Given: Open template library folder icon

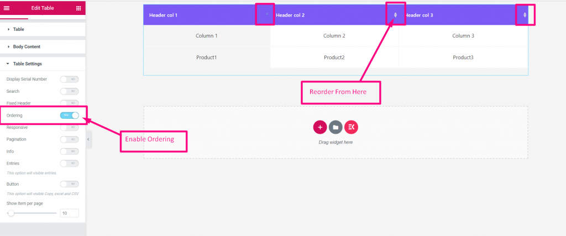Looking at the screenshot, I should 336,127.
